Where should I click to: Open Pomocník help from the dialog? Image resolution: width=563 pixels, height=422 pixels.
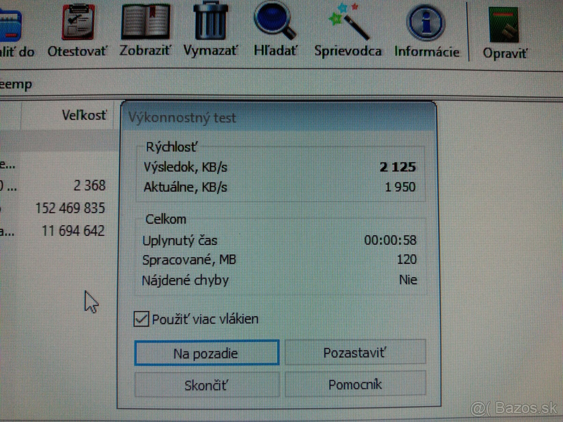pos(355,384)
